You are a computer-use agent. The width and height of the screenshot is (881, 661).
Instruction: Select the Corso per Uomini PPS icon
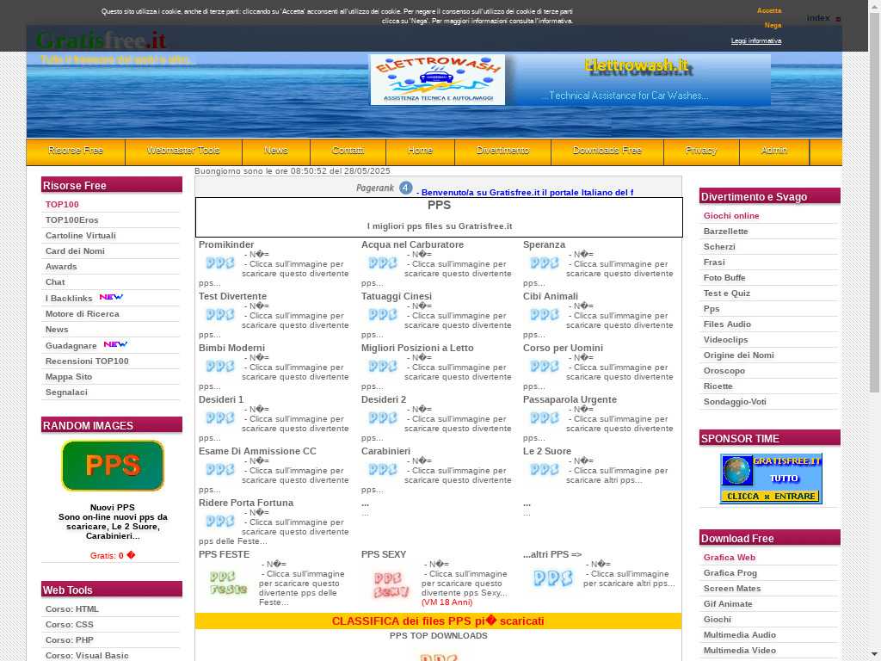[545, 367]
